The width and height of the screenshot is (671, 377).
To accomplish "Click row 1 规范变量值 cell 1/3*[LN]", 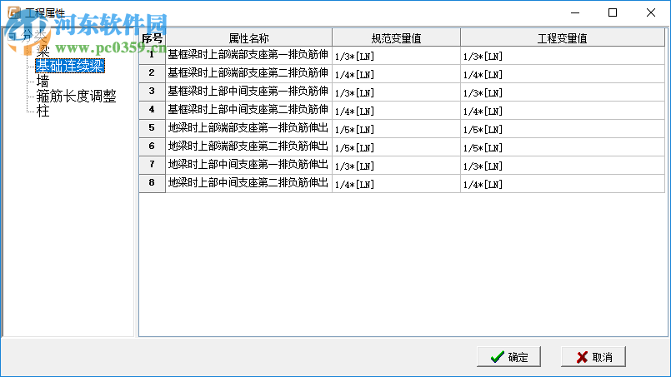I will 396,56.
